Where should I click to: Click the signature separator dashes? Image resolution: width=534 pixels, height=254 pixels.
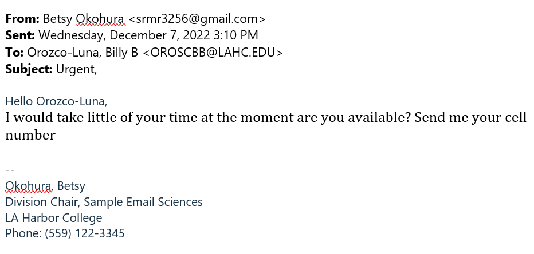click(10, 170)
